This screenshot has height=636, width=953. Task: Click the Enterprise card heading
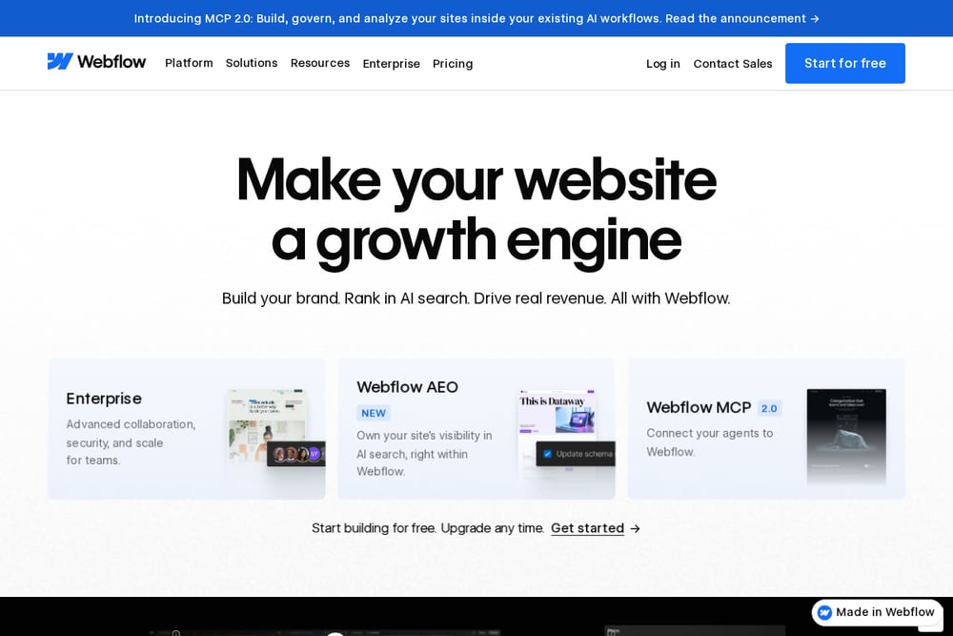(104, 399)
